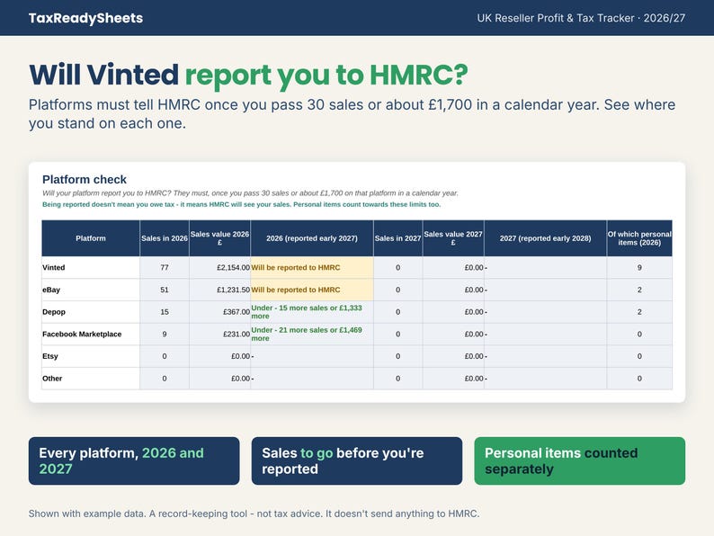Select the eBay row label

(51, 290)
